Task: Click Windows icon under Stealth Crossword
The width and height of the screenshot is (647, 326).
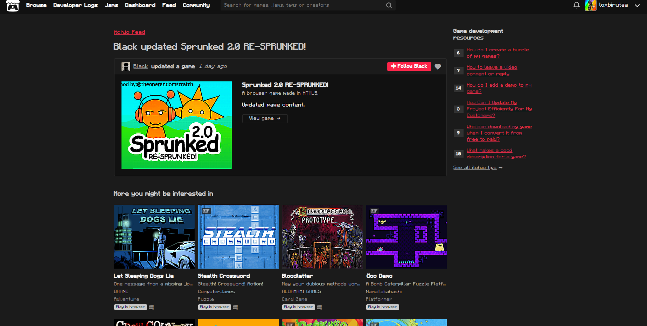Action: click(x=235, y=307)
